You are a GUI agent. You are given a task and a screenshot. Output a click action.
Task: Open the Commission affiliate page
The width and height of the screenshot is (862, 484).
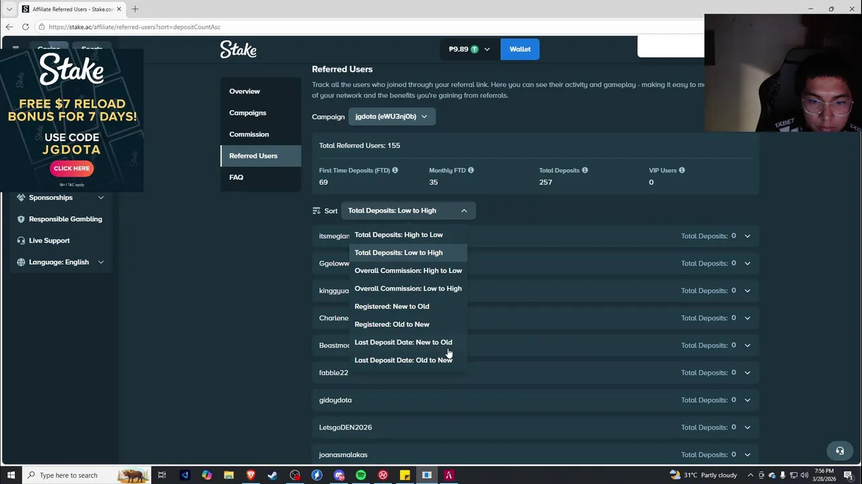coord(261,134)
